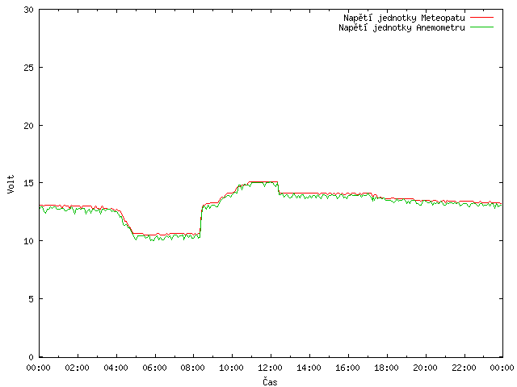Click the 'Čas' x-axis title

click(270, 381)
